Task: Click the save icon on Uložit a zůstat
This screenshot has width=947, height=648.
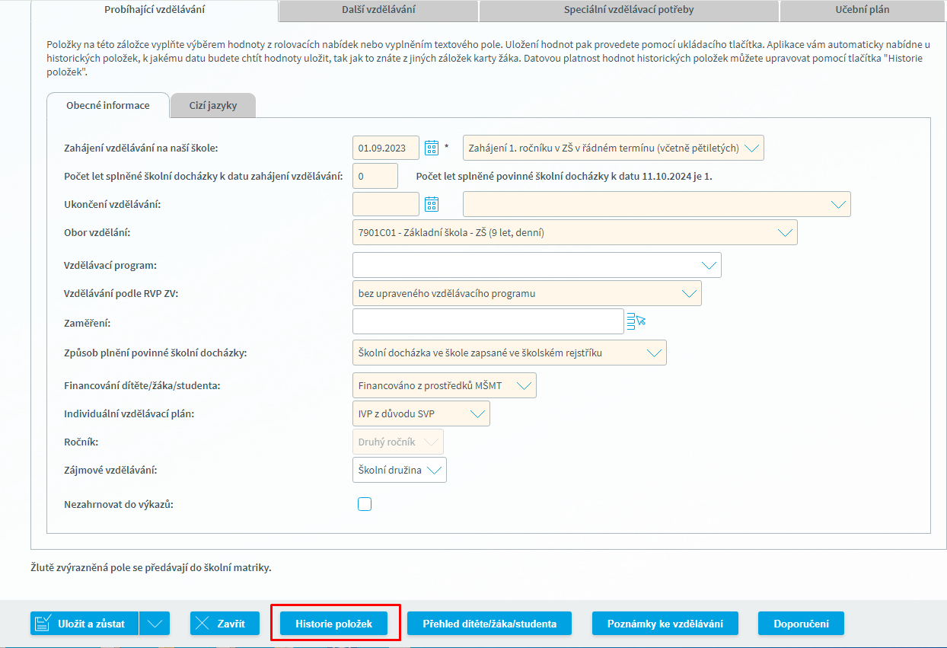Action: [43, 623]
